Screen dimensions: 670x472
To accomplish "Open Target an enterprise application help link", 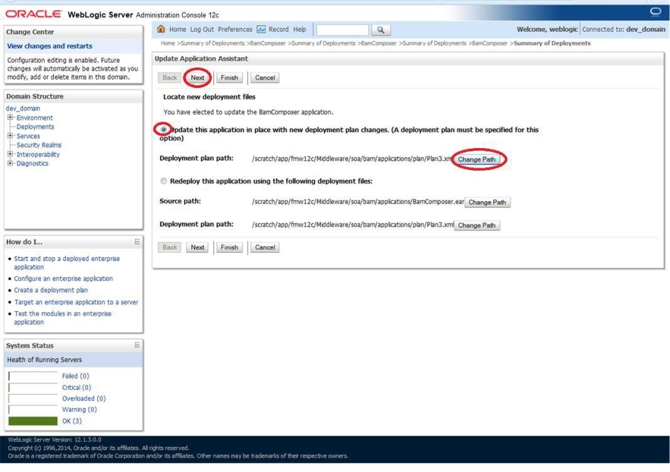I will pyautogui.click(x=76, y=303).
